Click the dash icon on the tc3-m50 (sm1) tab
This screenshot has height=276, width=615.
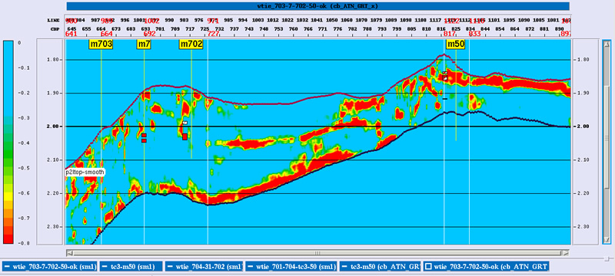pos(105,267)
